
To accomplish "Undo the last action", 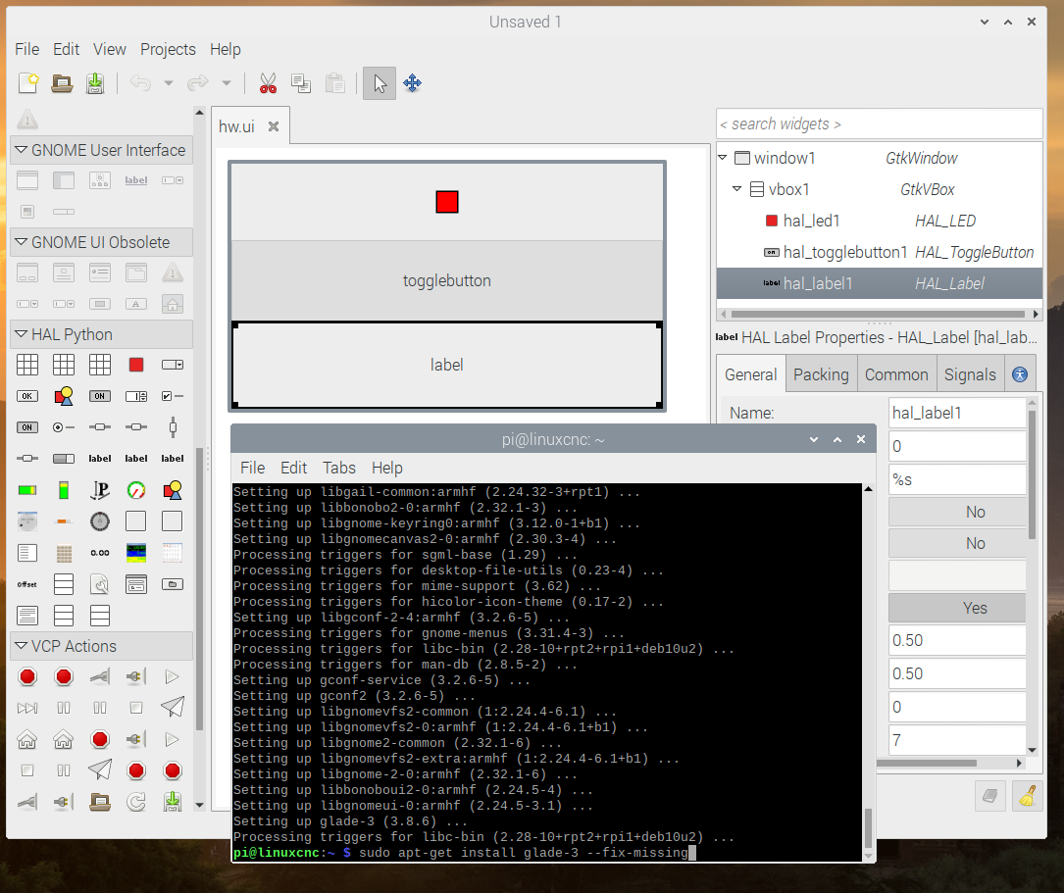I will point(140,83).
